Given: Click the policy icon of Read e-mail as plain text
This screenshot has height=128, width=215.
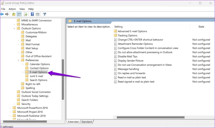Looking at the screenshot, I should 116,77.
